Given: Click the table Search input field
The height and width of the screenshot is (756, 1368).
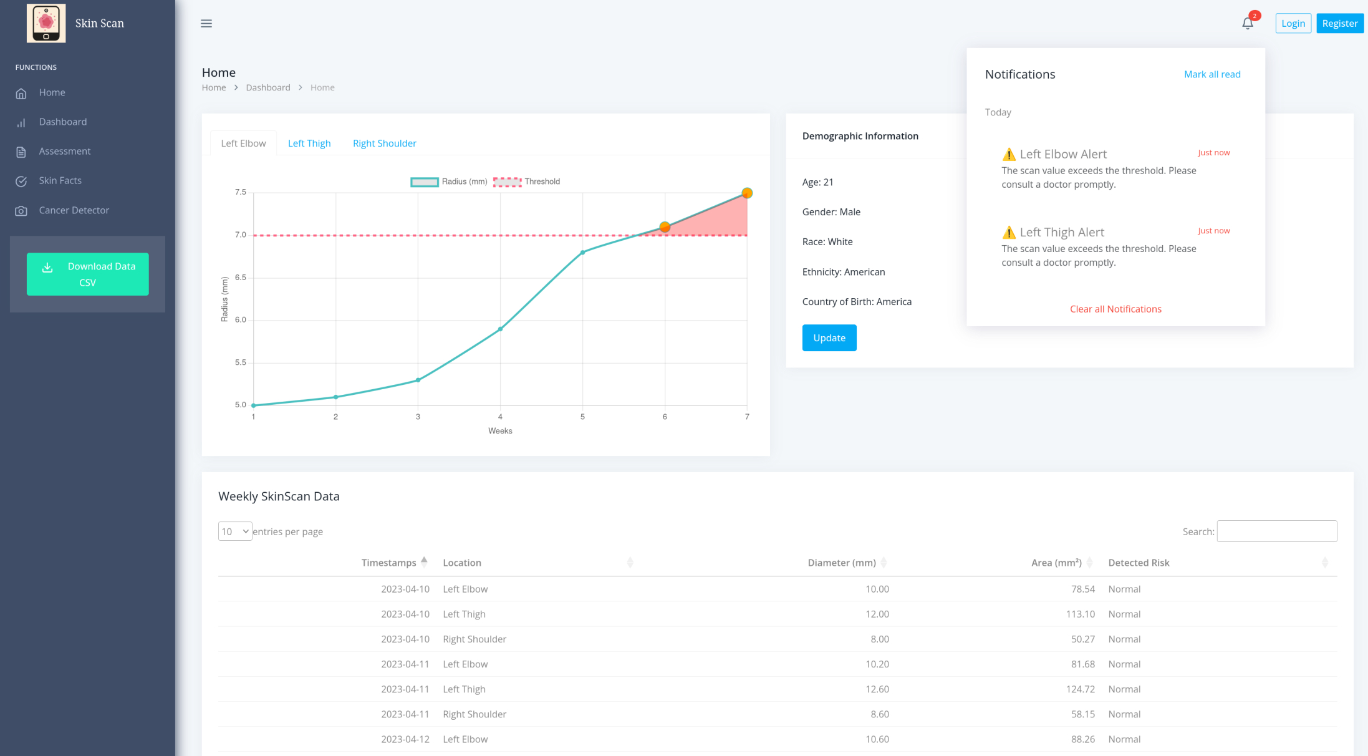Looking at the screenshot, I should [1277, 531].
